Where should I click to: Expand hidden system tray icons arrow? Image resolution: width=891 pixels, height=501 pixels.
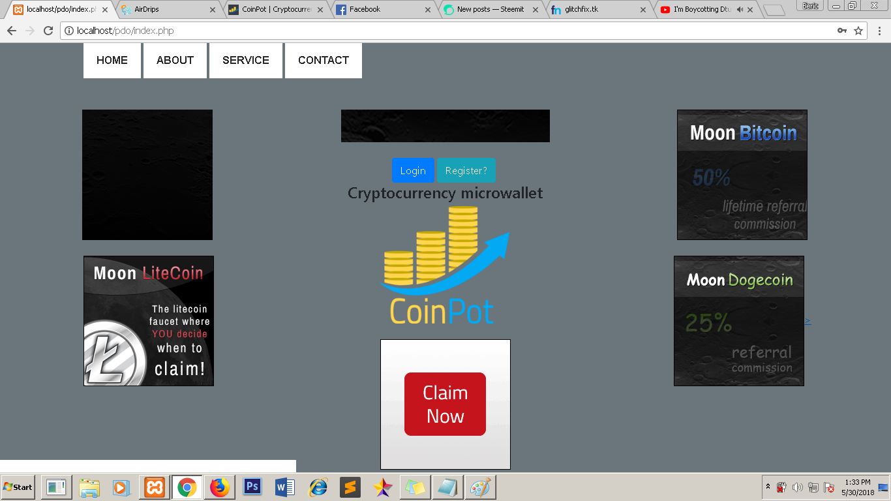(x=768, y=487)
